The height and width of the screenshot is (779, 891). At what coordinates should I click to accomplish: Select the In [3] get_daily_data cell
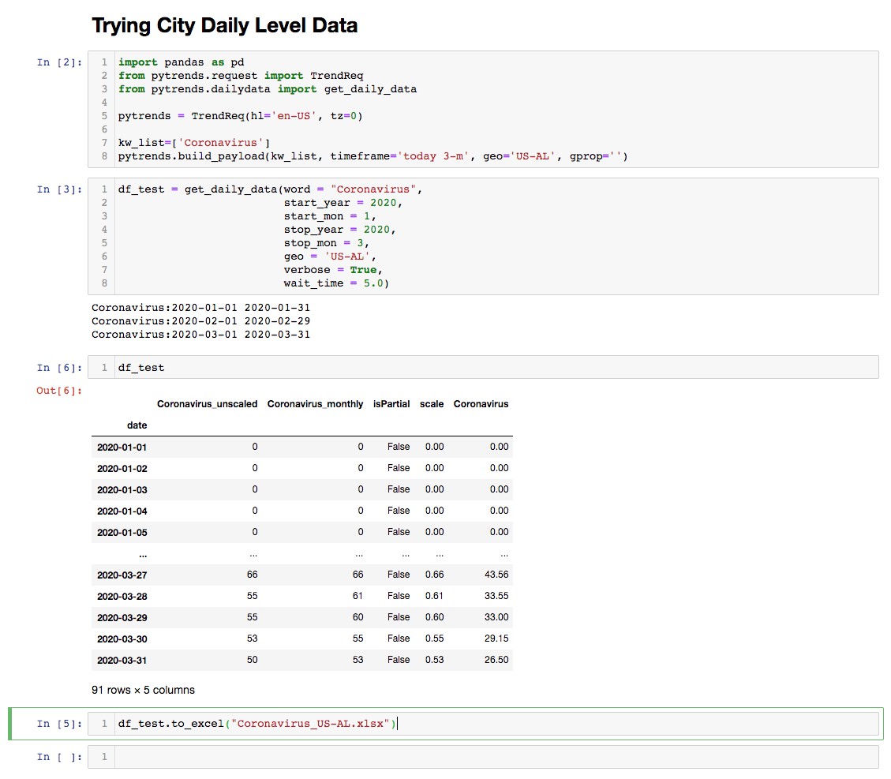pos(483,236)
